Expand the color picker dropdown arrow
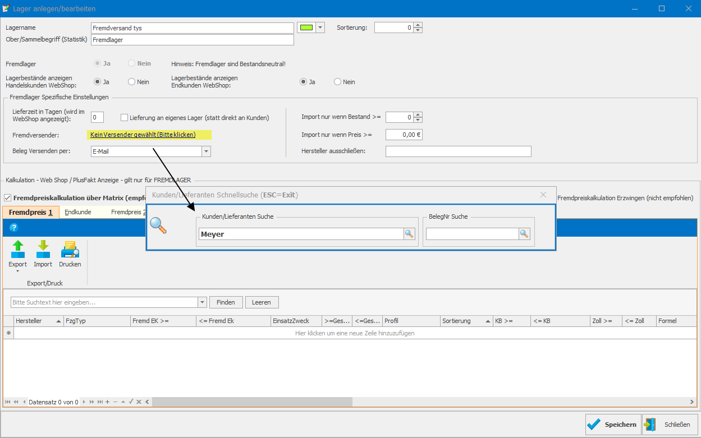Screen dimensions: 701x438 [320, 27]
